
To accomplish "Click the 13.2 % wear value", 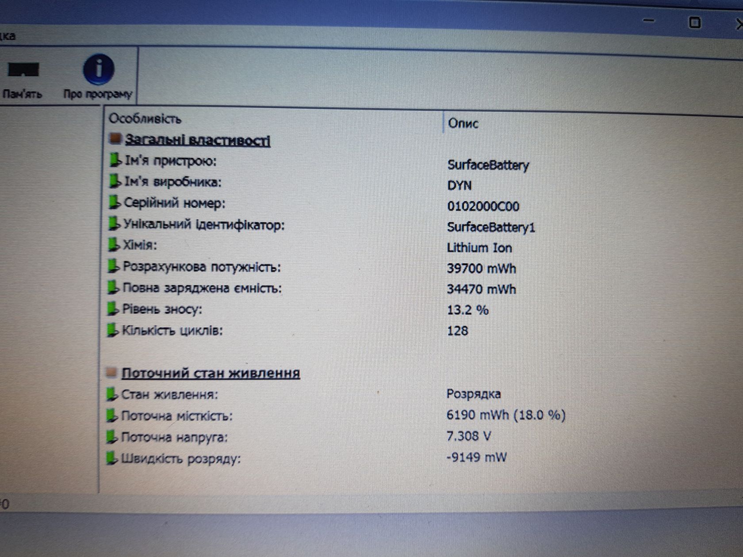I will click(x=467, y=309).
